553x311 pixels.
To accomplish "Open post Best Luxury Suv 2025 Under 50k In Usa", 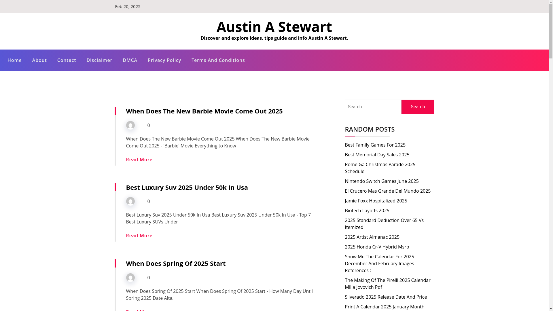I will click(x=187, y=187).
